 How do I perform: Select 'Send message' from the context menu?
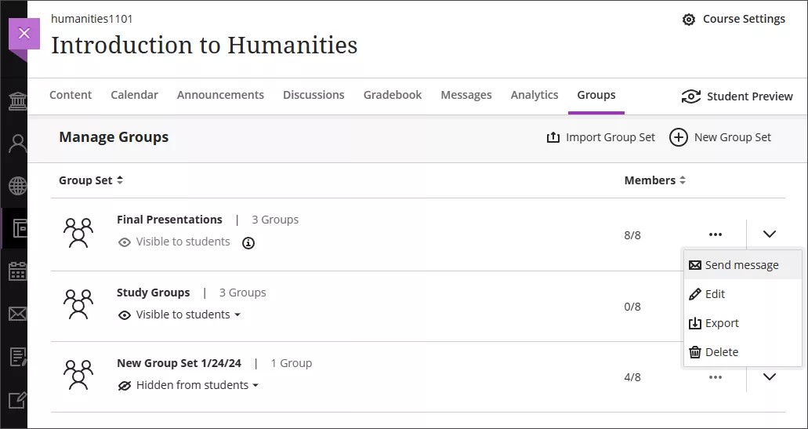pos(741,265)
